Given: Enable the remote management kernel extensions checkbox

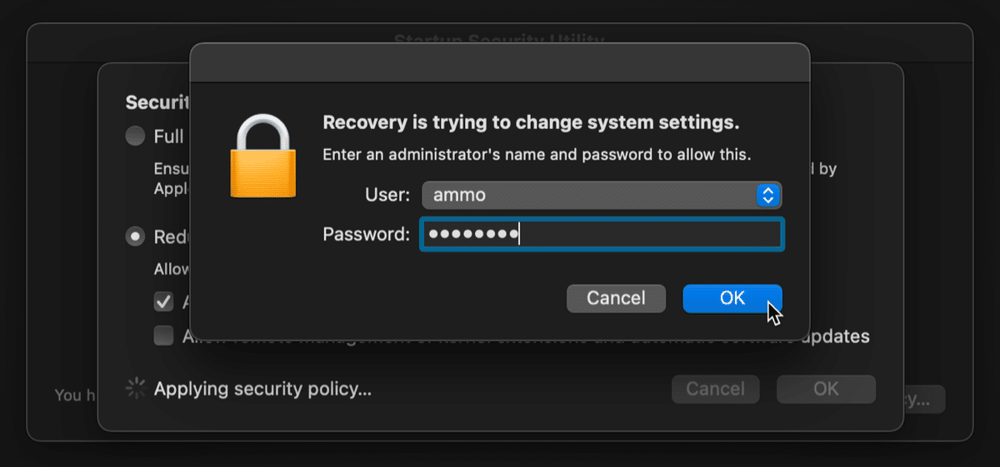Looking at the screenshot, I should coord(163,336).
